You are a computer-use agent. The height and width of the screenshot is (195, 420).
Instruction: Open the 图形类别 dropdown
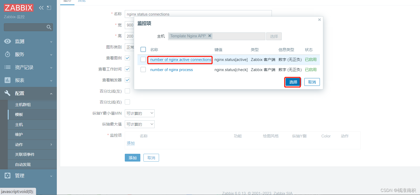pyautogui.click(x=129, y=47)
